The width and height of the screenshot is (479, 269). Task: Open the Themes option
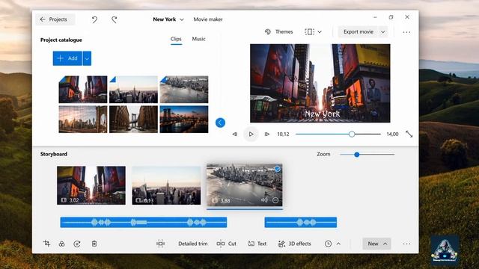[278, 31]
